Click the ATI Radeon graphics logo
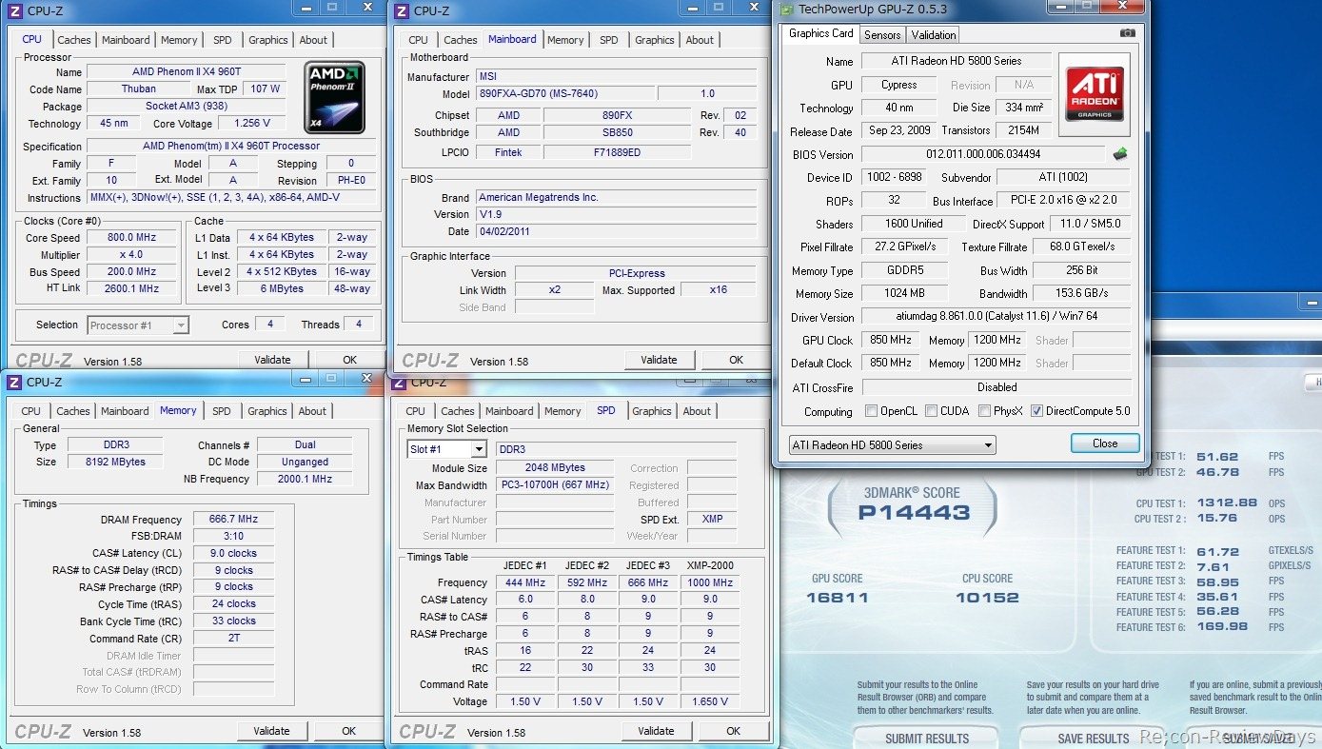The width and height of the screenshot is (1322, 749). (x=1095, y=93)
